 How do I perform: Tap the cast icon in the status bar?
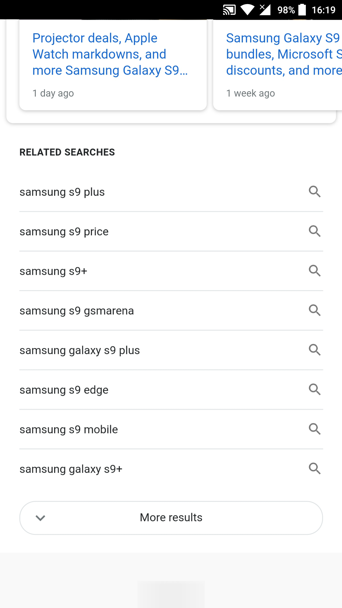click(x=229, y=9)
